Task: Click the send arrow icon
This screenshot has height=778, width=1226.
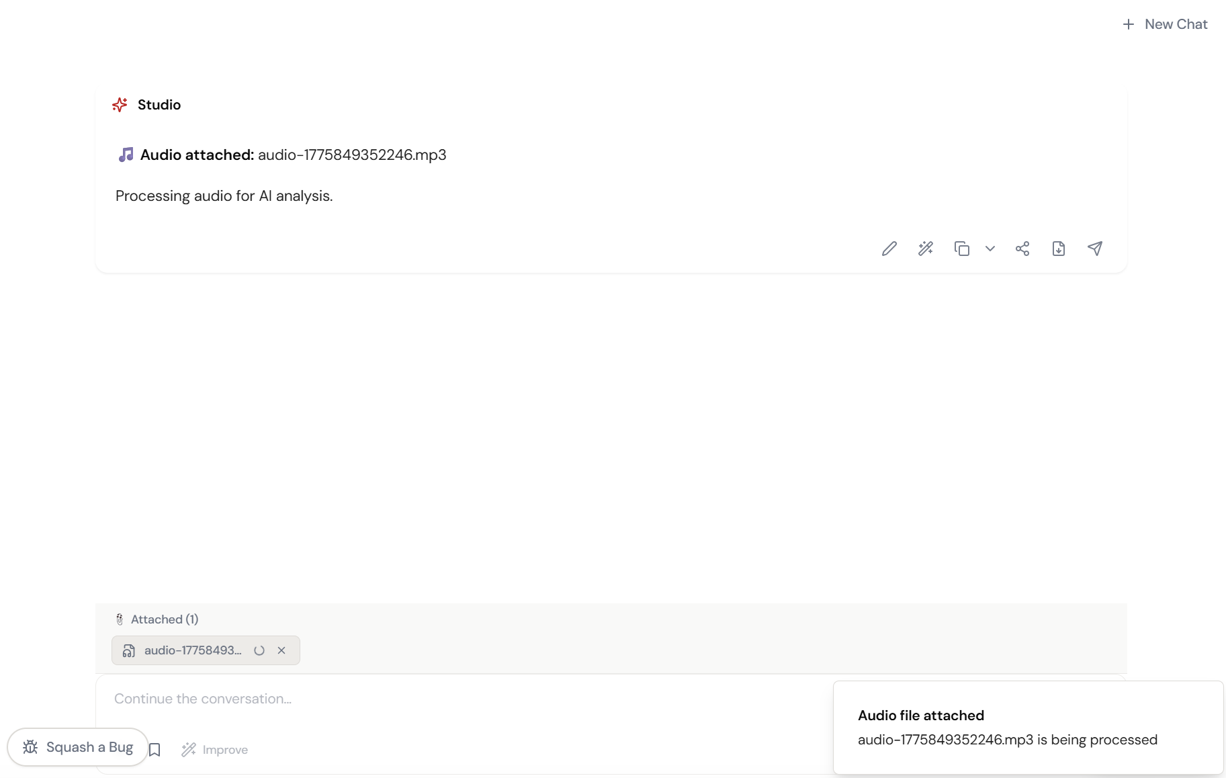Action: click(x=1095, y=249)
